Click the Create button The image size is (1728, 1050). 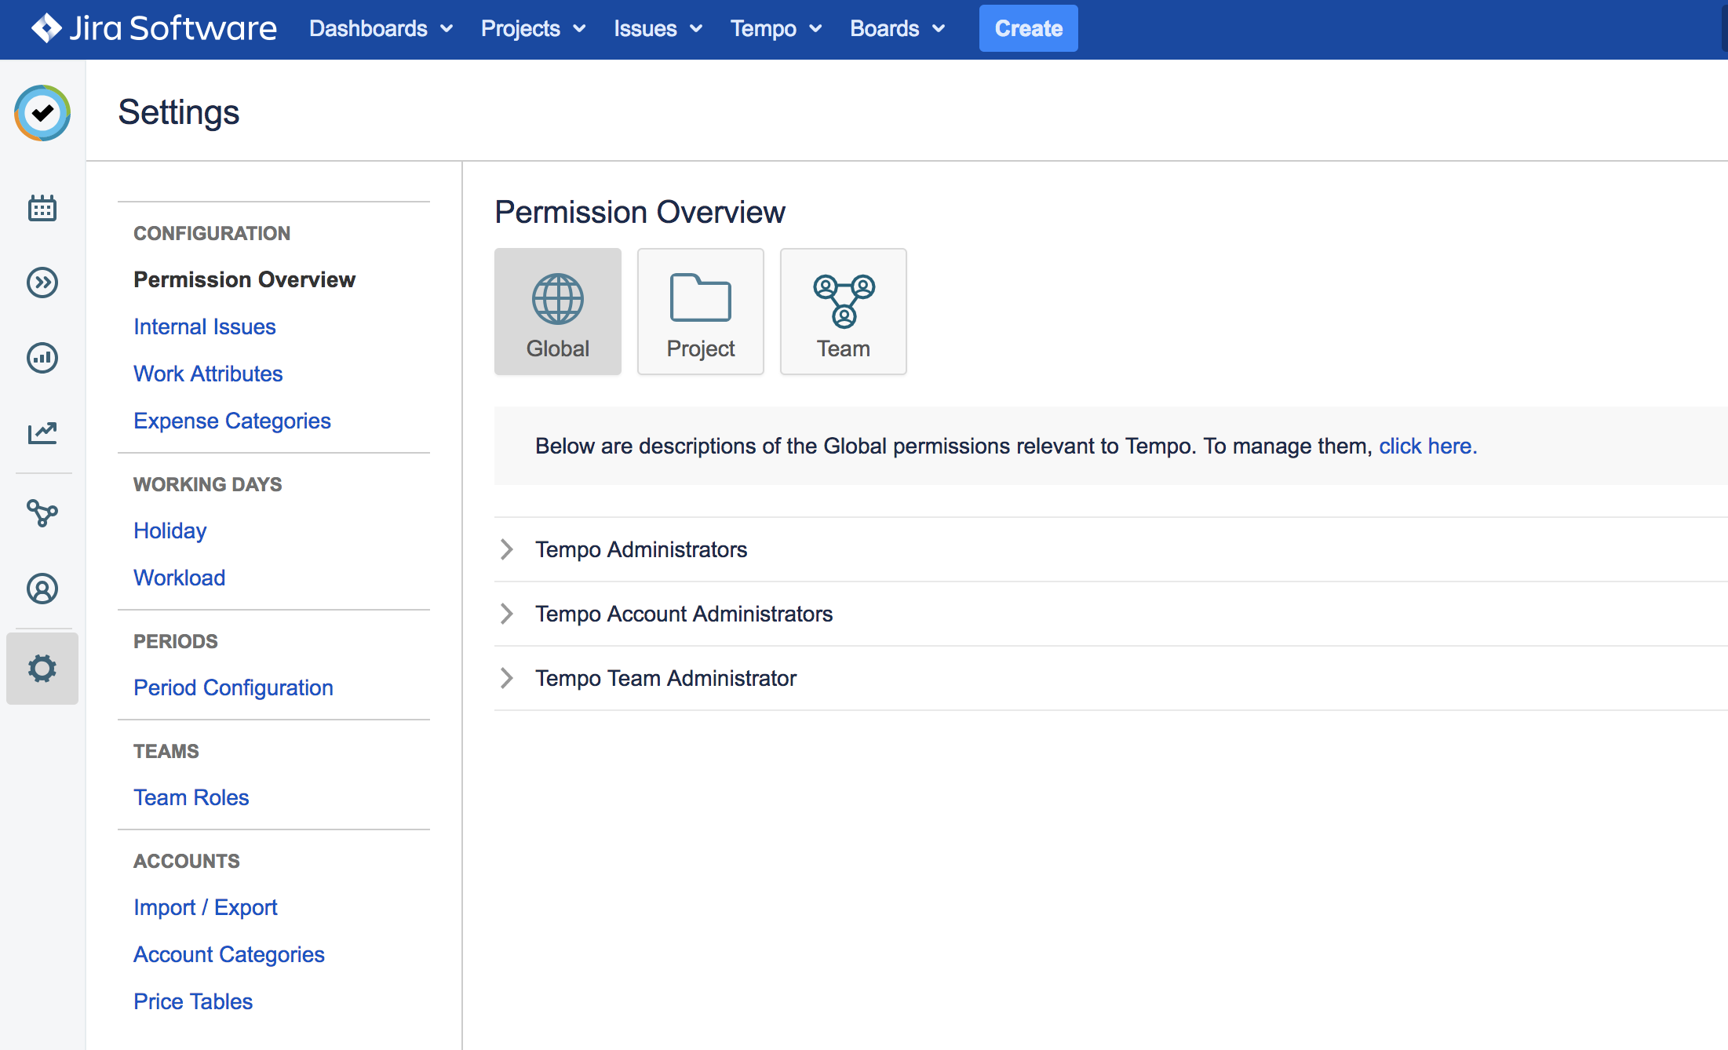(1028, 28)
